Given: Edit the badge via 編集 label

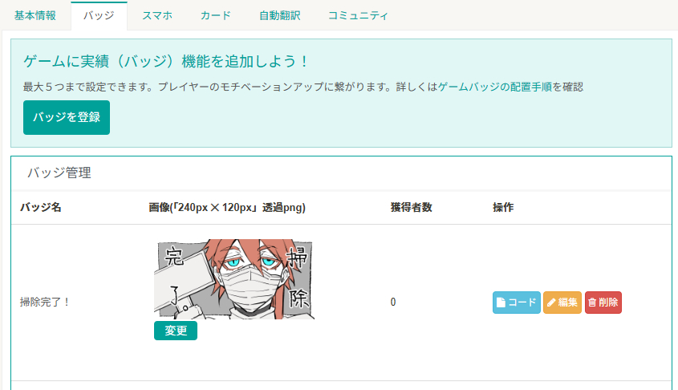Looking at the screenshot, I should click(x=567, y=303).
